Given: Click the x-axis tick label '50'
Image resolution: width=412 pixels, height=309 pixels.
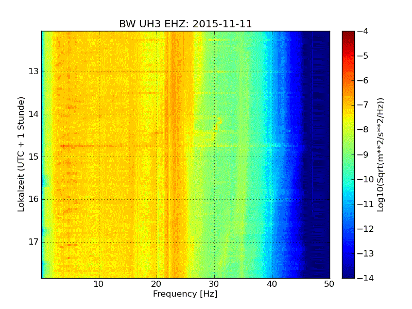Looking at the screenshot, I should (x=329, y=284).
